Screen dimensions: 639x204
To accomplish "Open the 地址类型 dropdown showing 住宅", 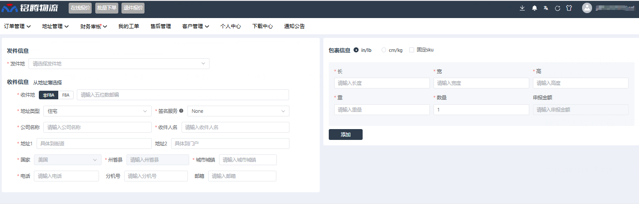I will [98, 111].
